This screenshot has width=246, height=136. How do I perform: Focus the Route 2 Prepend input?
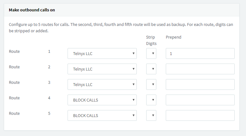tap(200, 69)
